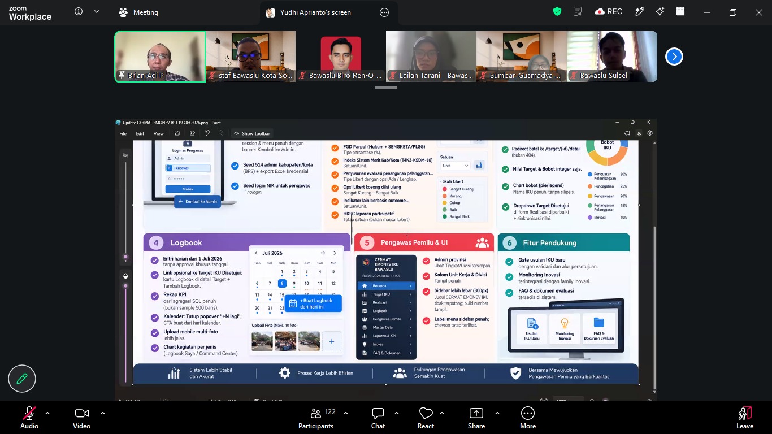Click the Save icon in shared Paint window
772x434 pixels.
tap(177, 133)
